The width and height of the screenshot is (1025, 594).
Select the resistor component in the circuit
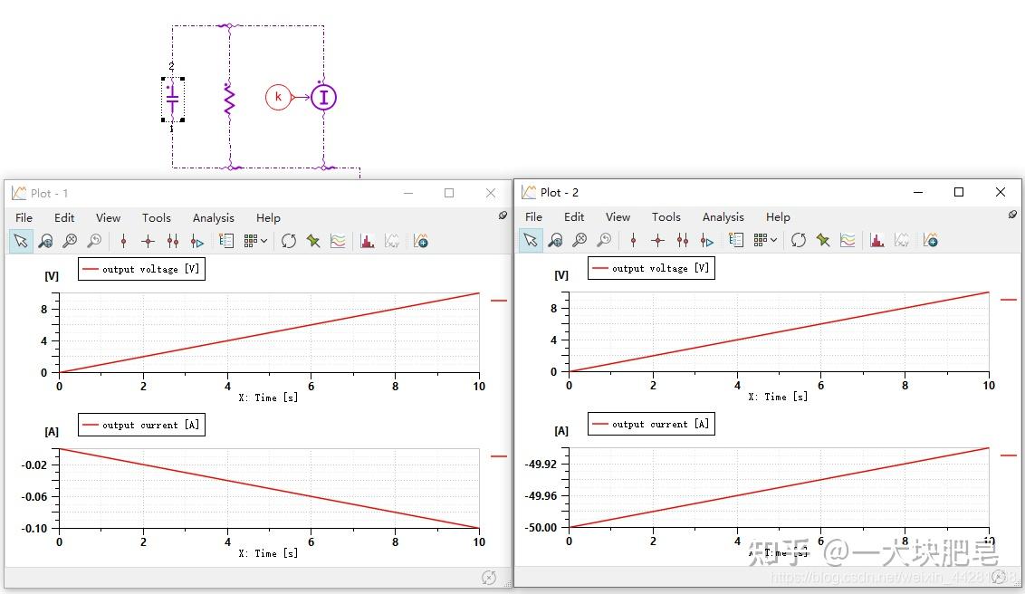coord(229,98)
